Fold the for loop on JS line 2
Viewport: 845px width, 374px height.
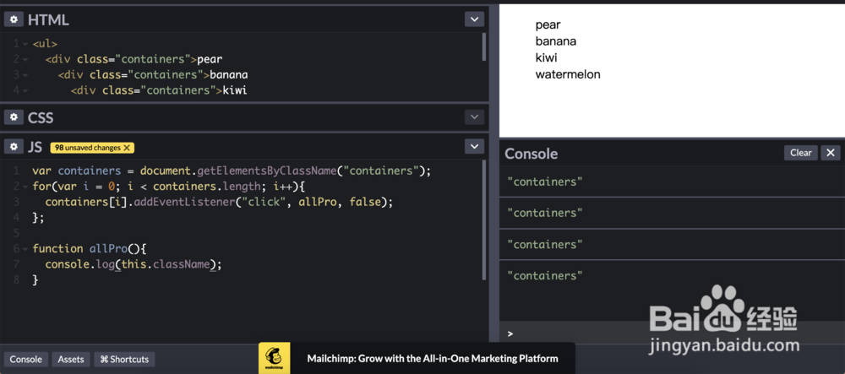click(25, 187)
